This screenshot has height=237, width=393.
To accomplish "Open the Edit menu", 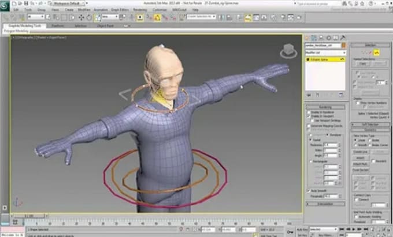I will [16, 10].
